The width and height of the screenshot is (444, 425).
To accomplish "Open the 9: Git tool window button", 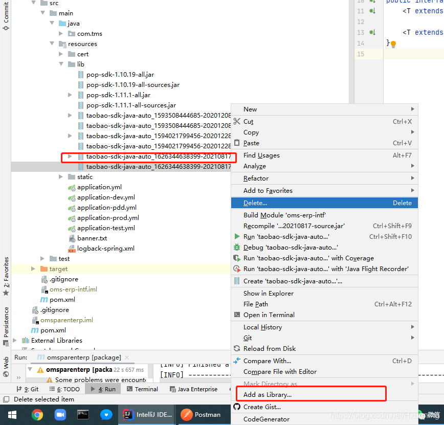I will point(28,389).
